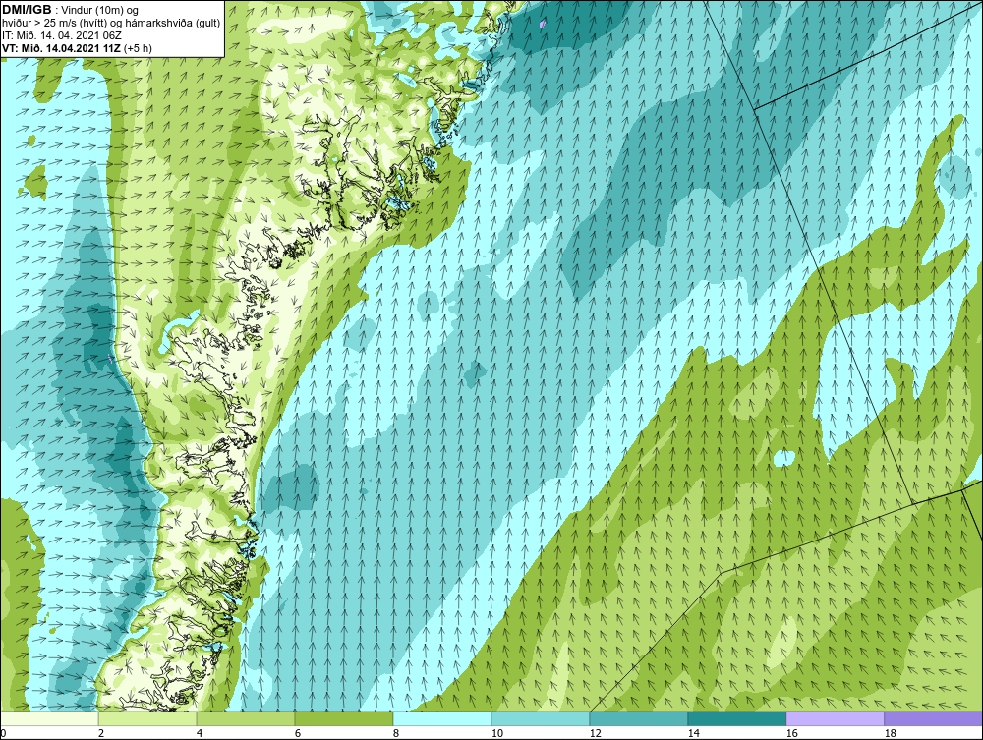Click the 'IT: Mið. 14. 04. 2021 06Z' line

tap(62, 35)
